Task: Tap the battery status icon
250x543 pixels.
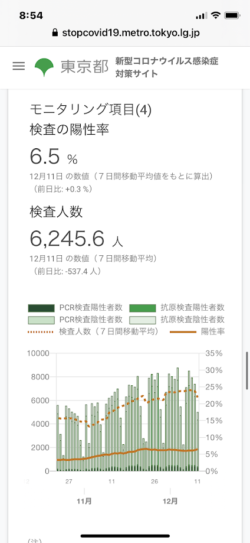Action: [x=232, y=15]
